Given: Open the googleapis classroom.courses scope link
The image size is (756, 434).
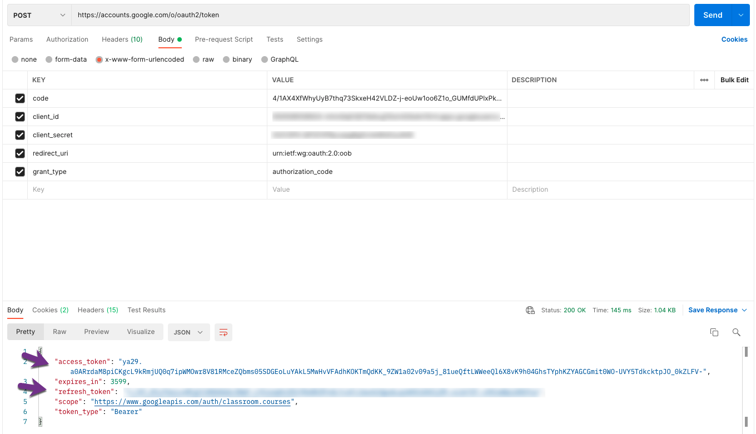Looking at the screenshot, I should 192,402.
